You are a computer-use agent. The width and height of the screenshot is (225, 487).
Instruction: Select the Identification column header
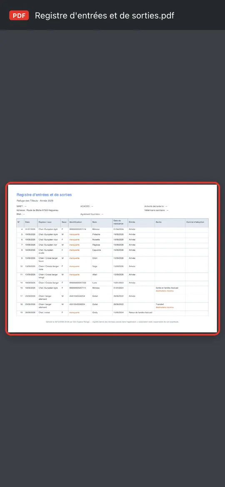(75, 222)
